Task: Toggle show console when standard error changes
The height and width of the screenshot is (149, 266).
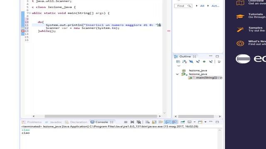Action: pyautogui.click(x=174, y=122)
